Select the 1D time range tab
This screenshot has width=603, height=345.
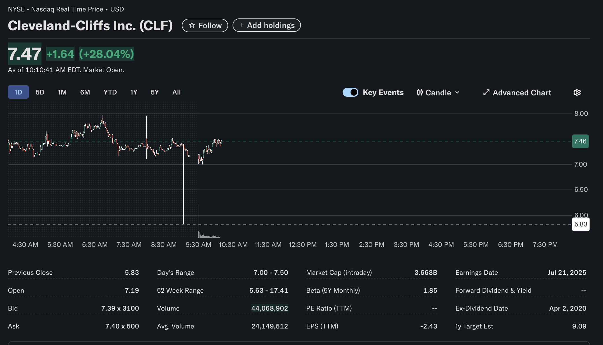[x=18, y=92]
